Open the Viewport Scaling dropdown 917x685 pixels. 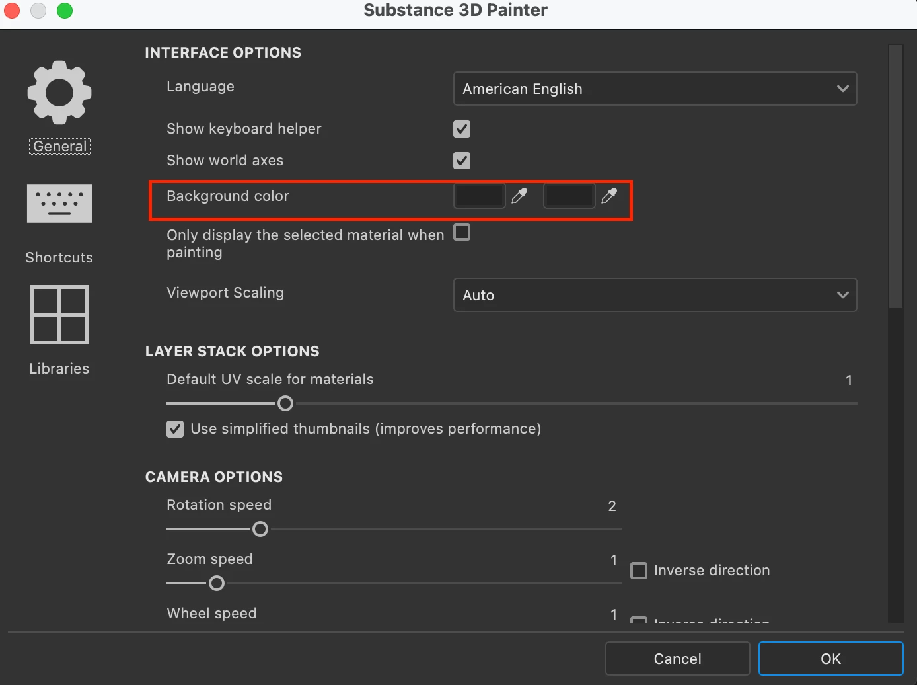coord(655,295)
